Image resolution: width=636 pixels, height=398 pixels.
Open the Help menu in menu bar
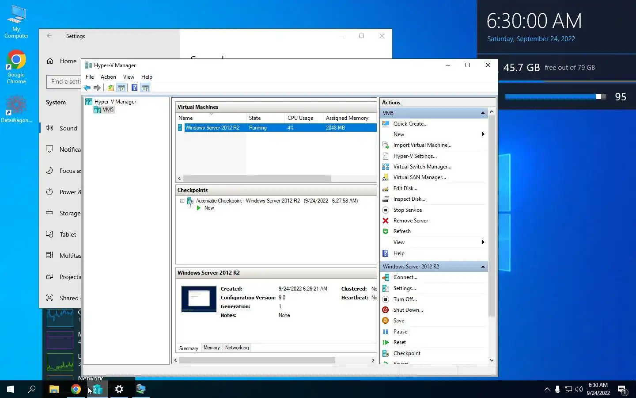[147, 77]
